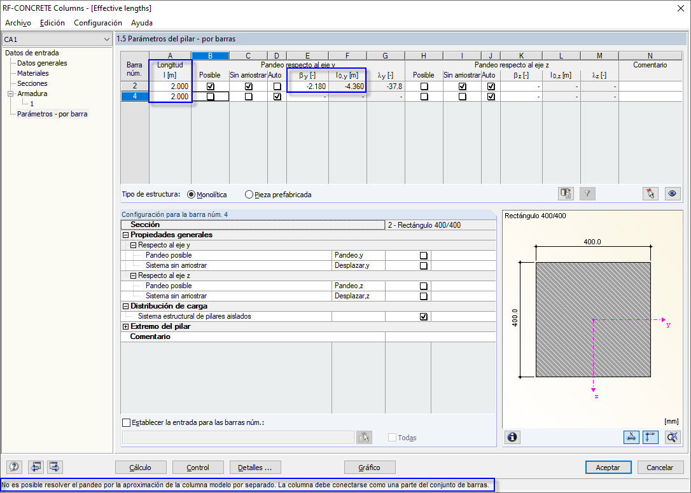
Task: Click βy cell value -2.180
Action: pyautogui.click(x=307, y=87)
